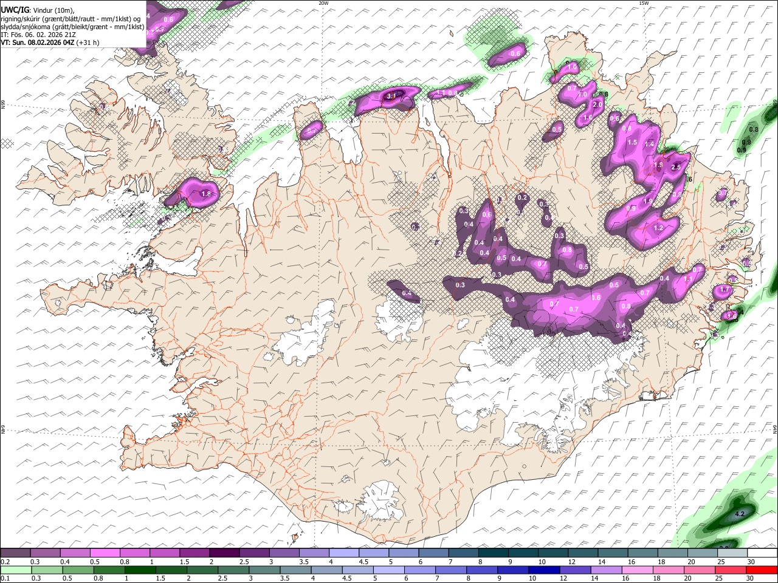Click the 'VT: Sun. 08.02.2026 04Z' valid time
The image size is (778, 583).
[38, 43]
